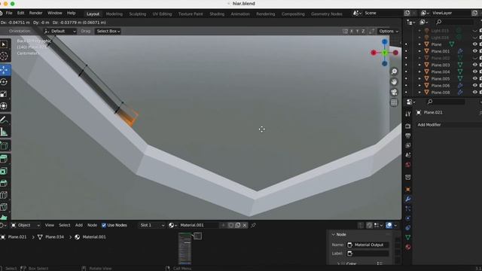Open the Object properties tab
This screenshot has width=482, height=271.
point(408,190)
